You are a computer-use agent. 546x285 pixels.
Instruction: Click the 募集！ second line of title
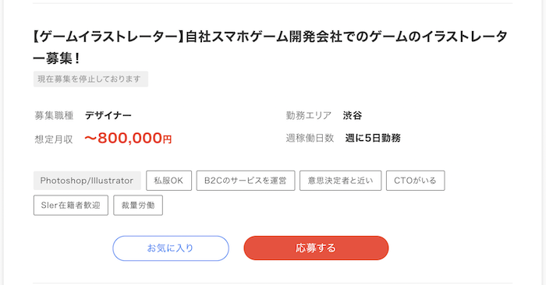coord(57,58)
